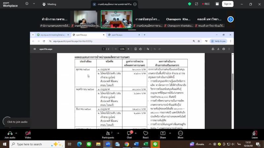Open the More options menu
This screenshot has height=148, width=264.
click(181, 133)
